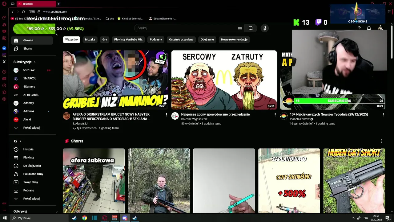Screen dimensions: 394x222
Task: Open YouTube notifications bell
Action: click(369, 28)
